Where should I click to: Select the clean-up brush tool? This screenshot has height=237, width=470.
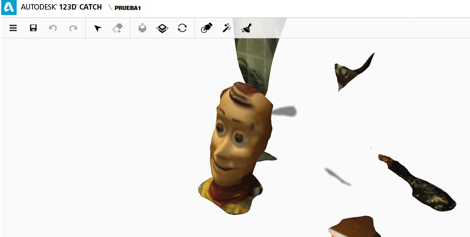(x=246, y=28)
